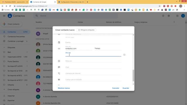The image size is (187, 105).
Task: Open the Google apps grid
Action: [x=177, y=16]
